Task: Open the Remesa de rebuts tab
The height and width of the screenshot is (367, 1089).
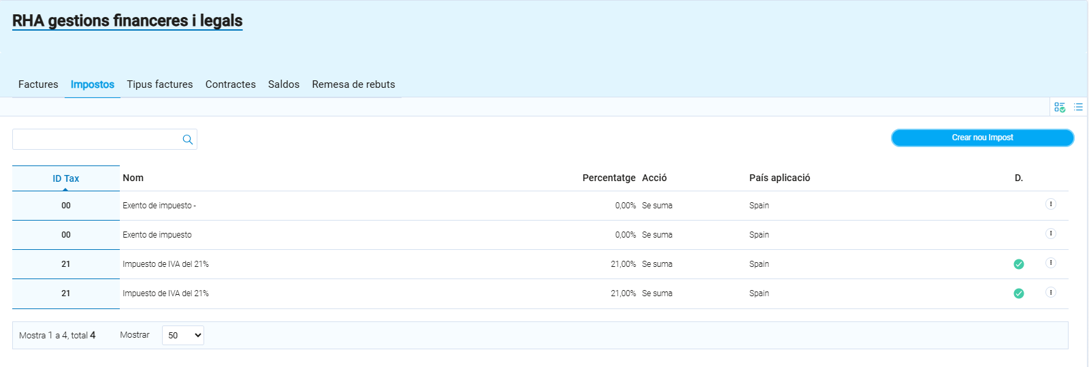Action: (x=353, y=84)
